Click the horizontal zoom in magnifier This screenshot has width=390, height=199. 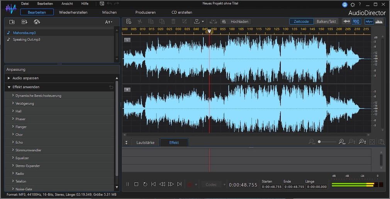point(342,142)
